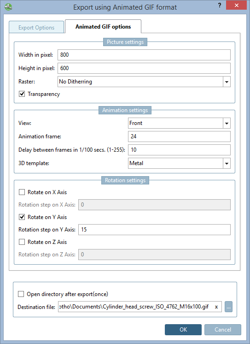Screen dimensions: 250x344
Task: Select the Animated GIF options tab
Action: pos(103,27)
